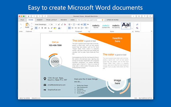
Task: Click the Clear Formatting eraser icon
Action: pos(65,25)
